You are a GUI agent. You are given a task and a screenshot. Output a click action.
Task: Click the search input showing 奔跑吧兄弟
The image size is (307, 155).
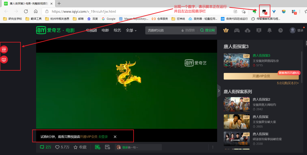coord(163,30)
